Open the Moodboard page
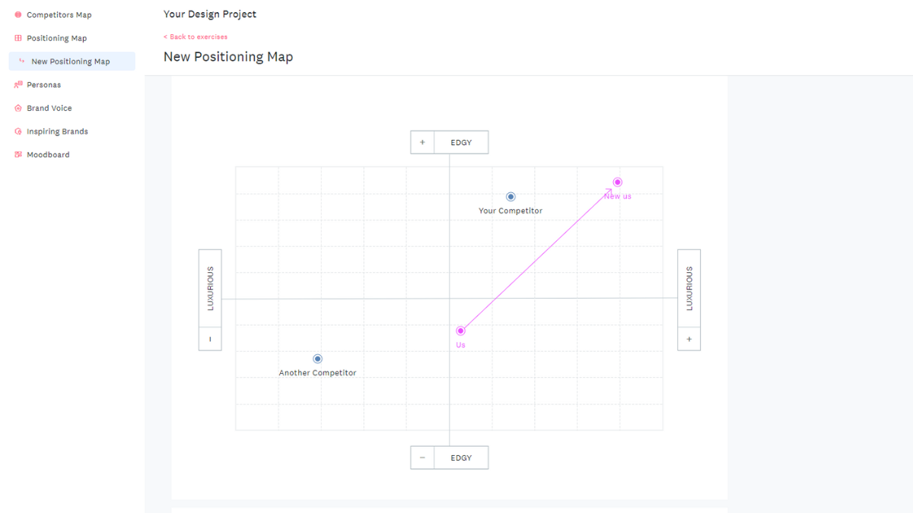913x513 pixels. (x=48, y=155)
